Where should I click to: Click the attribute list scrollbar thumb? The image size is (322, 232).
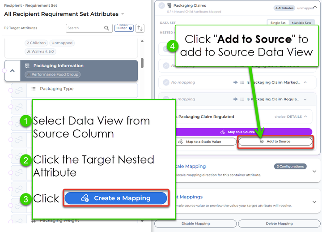142,63
